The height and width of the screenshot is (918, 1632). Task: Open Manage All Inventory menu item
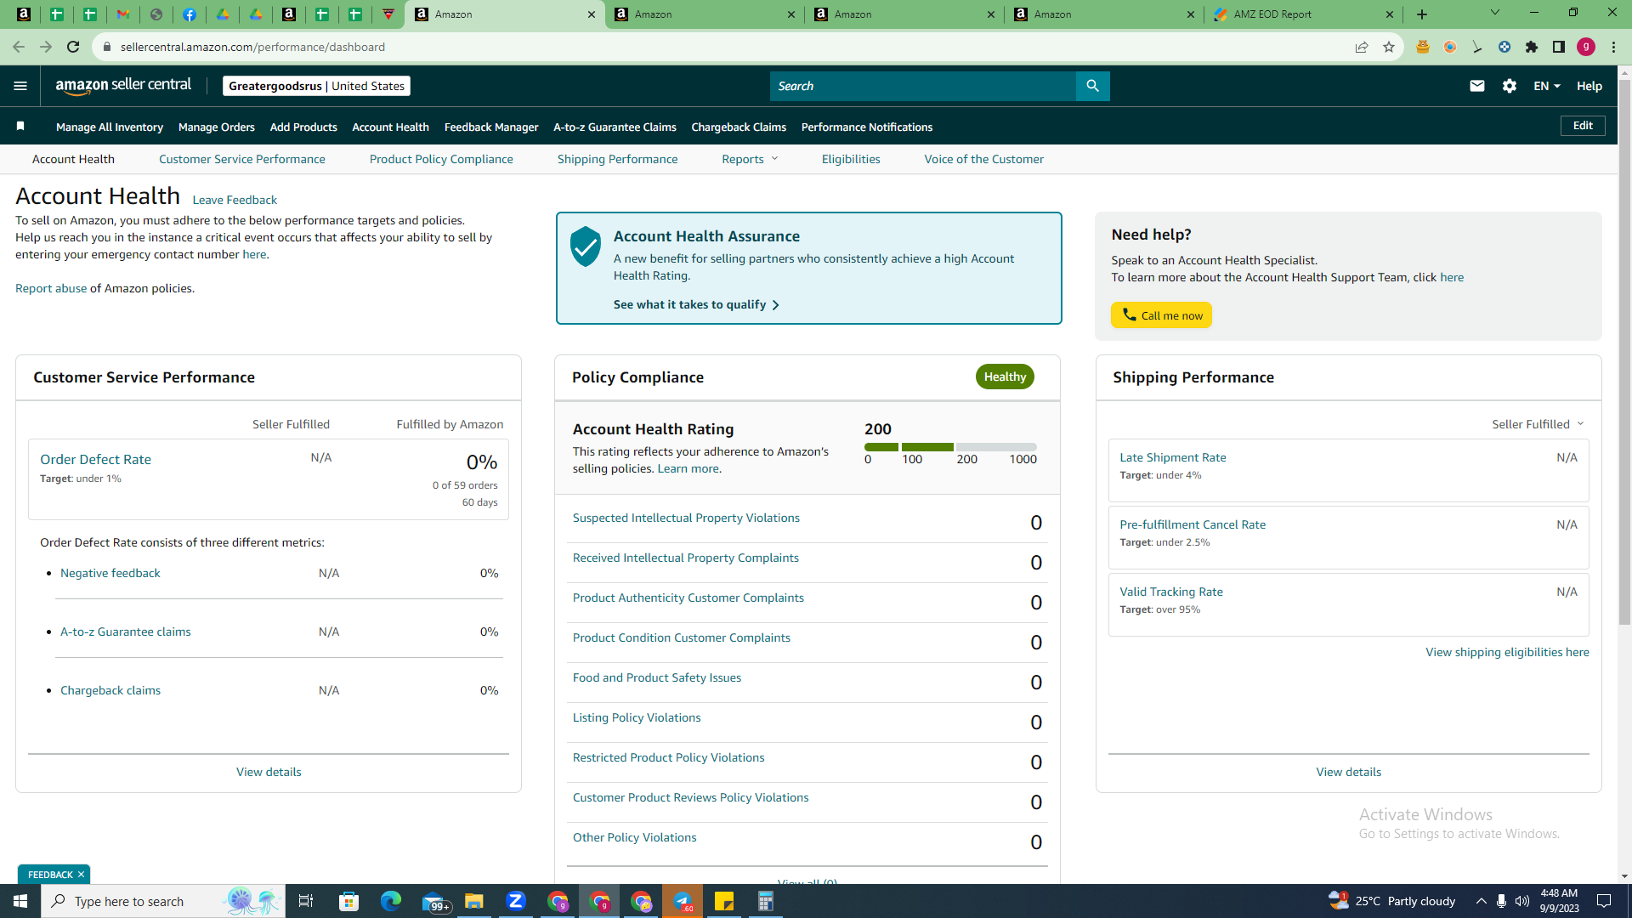pyautogui.click(x=110, y=127)
